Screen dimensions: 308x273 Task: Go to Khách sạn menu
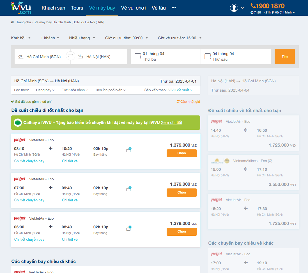[x=53, y=8]
